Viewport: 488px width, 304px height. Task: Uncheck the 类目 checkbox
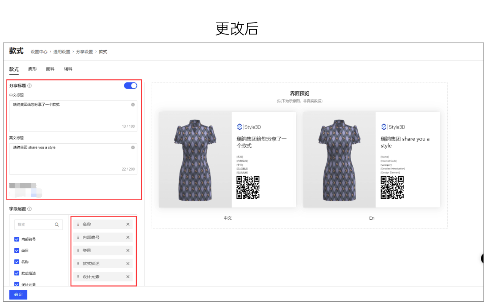pos(17,251)
